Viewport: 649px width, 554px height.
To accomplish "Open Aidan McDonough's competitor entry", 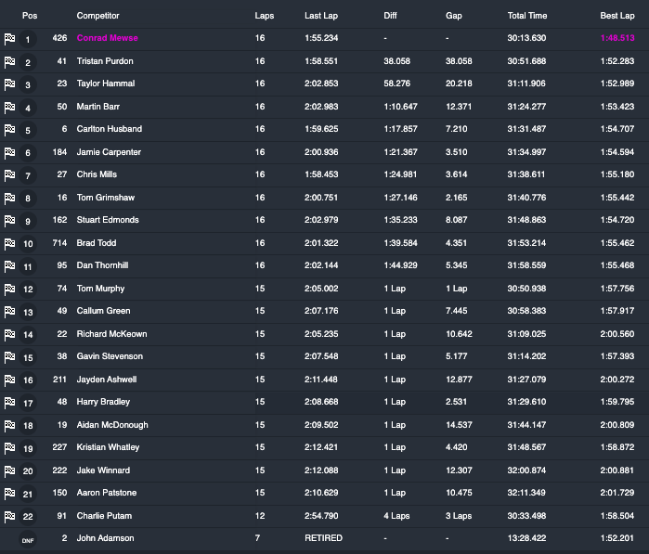I will point(112,425).
